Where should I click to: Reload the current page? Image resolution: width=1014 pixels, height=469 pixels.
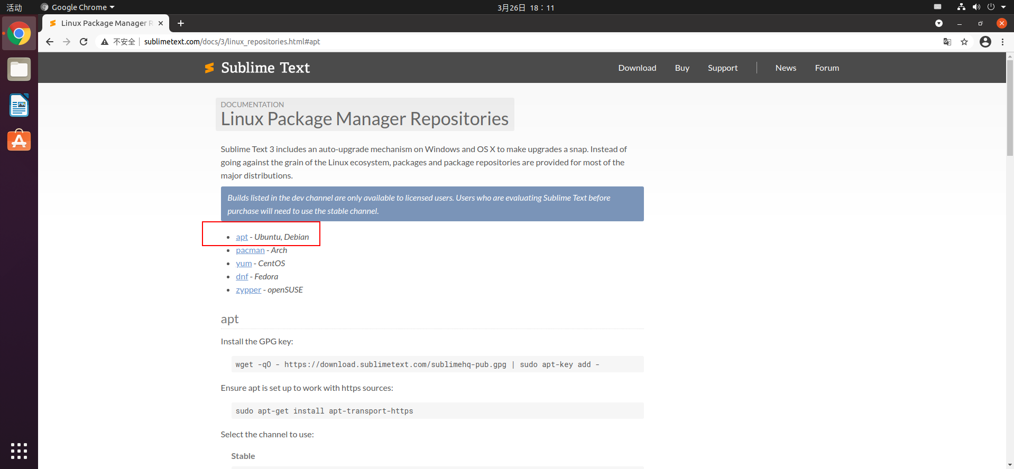pos(84,42)
